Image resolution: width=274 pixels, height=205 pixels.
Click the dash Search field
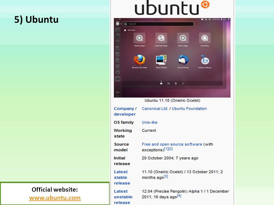coord(158,24)
